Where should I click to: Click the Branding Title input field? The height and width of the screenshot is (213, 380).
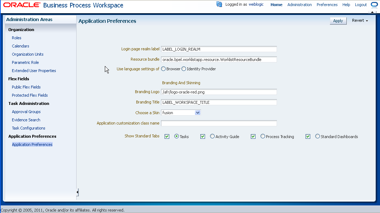pos(219,102)
